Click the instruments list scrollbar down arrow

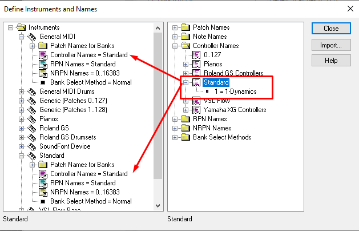coord(158,205)
